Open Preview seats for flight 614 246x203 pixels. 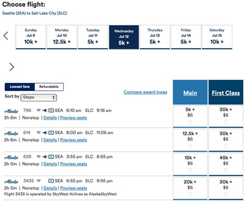[x=74, y=140]
